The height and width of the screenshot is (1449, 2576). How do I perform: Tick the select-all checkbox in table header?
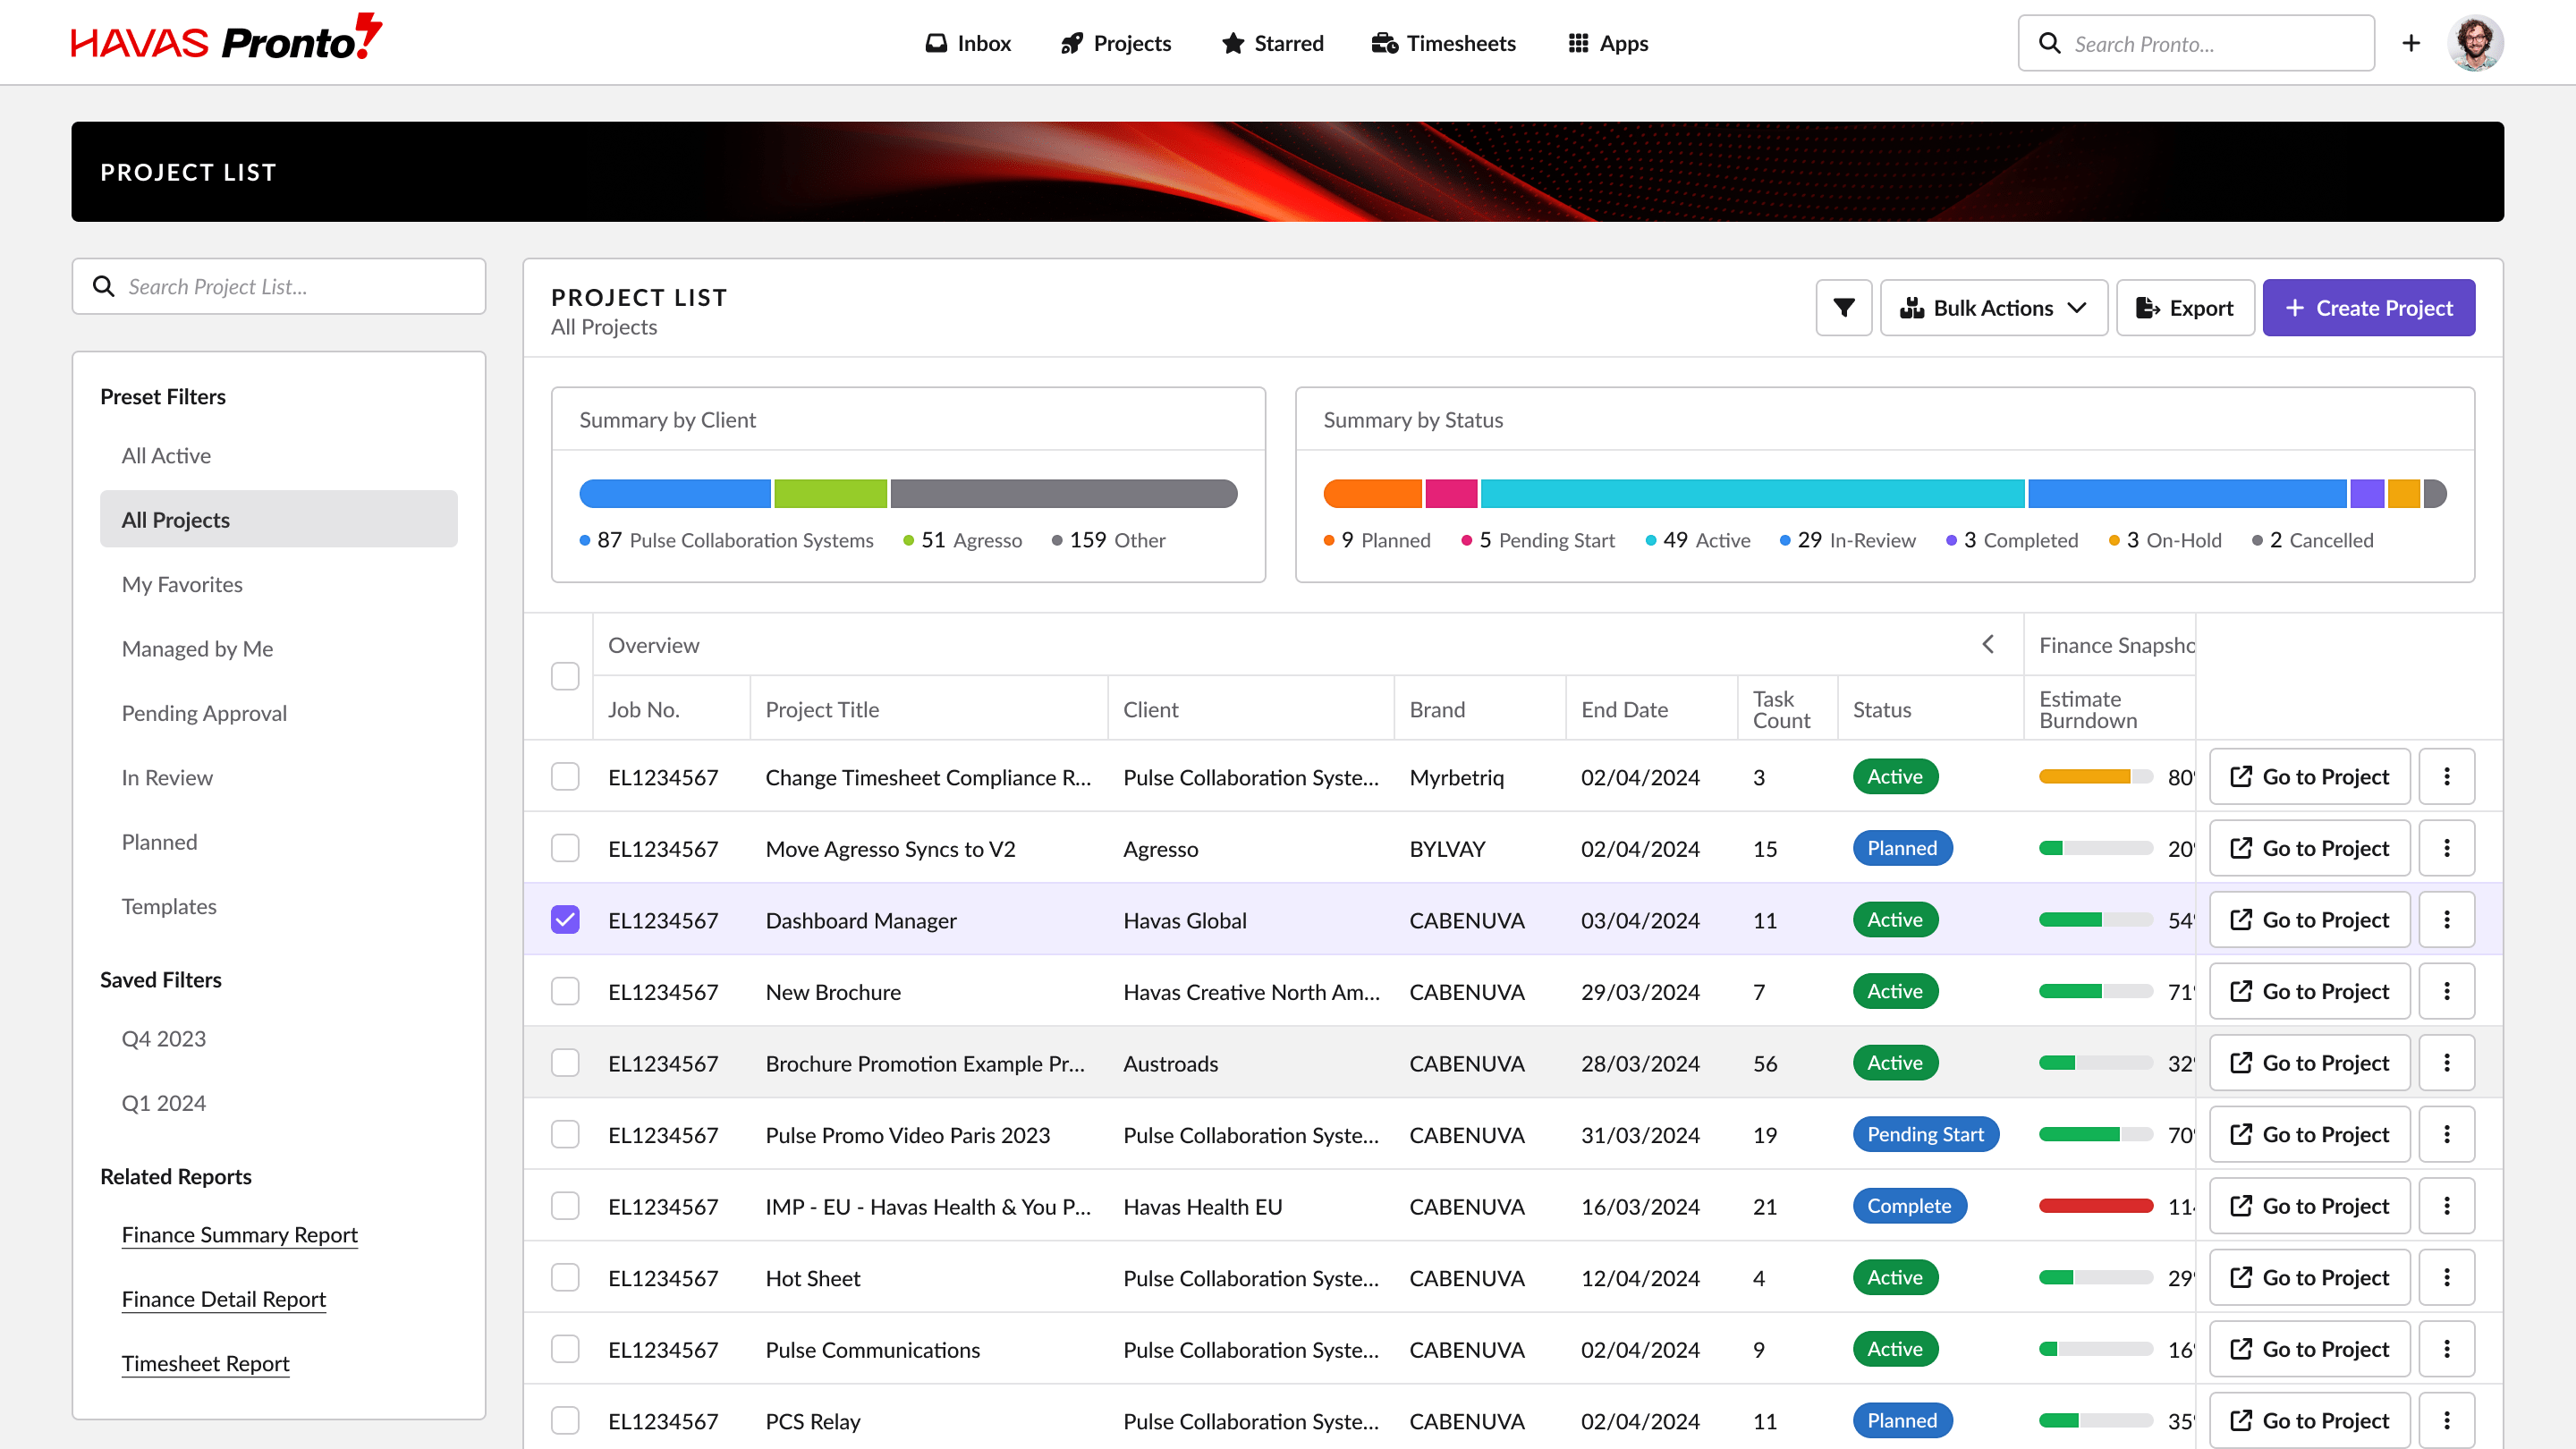[x=565, y=676]
